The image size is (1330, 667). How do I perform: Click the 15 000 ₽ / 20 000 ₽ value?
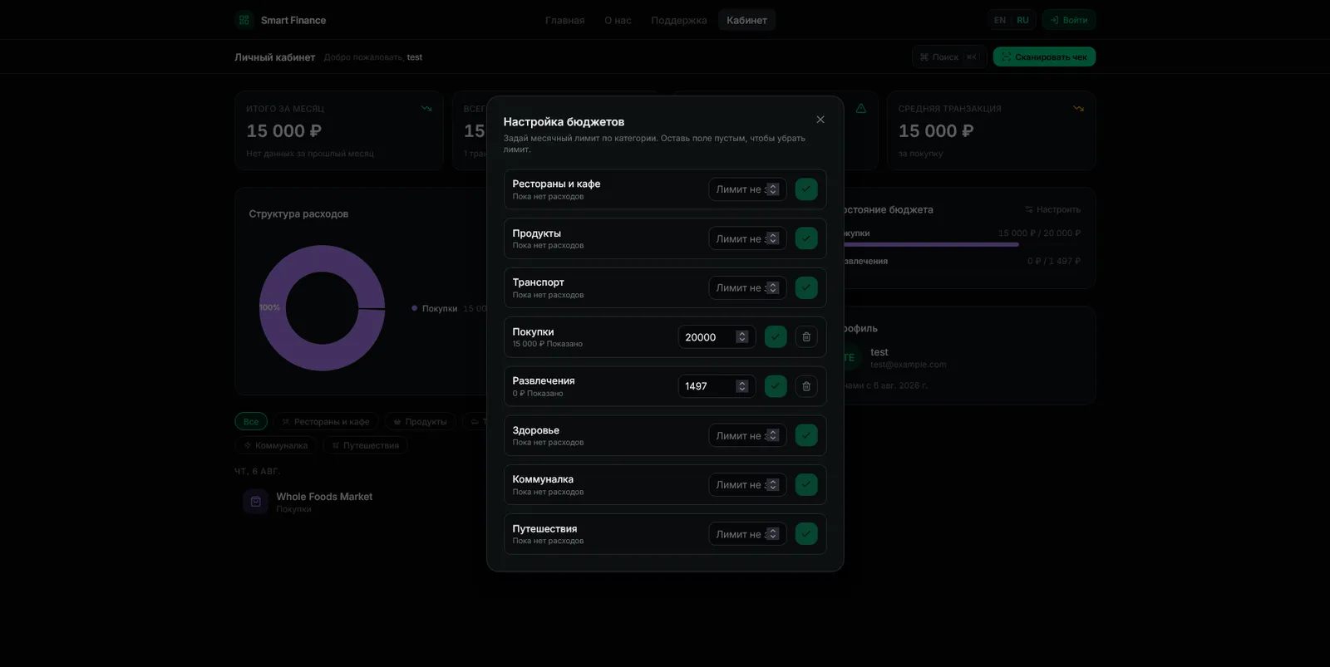coord(1039,233)
